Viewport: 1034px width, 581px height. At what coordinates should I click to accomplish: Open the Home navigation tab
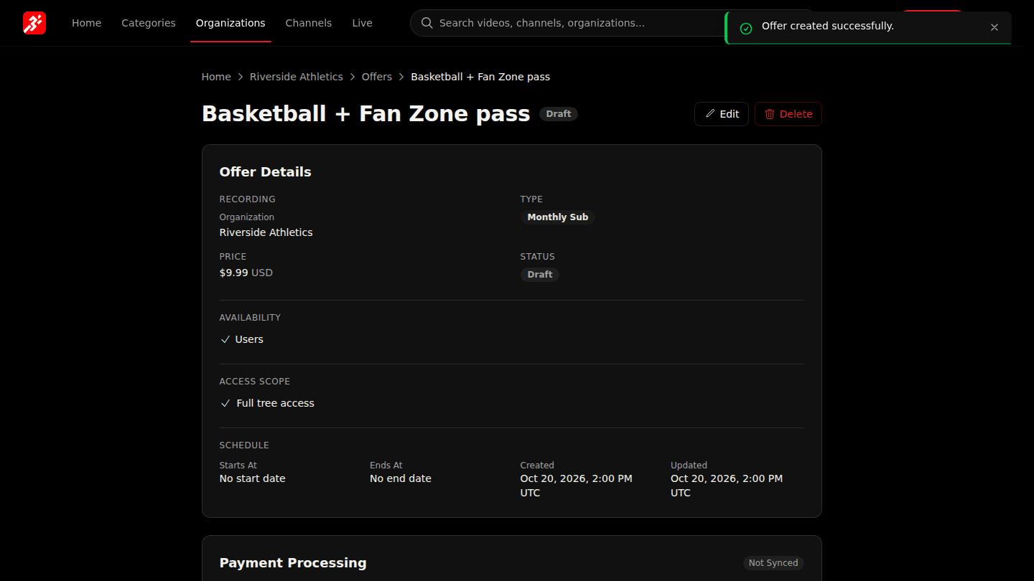click(86, 23)
